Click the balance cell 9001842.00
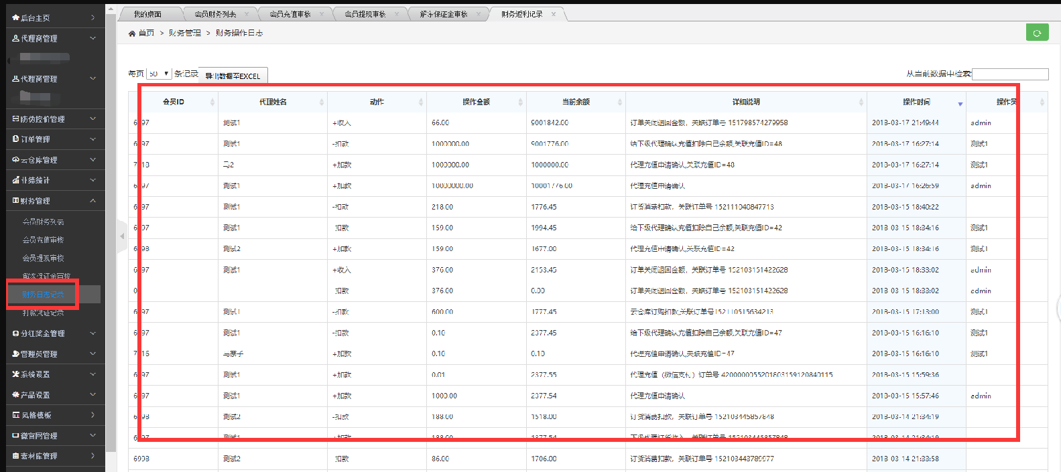The image size is (1061, 472). [550, 123]
